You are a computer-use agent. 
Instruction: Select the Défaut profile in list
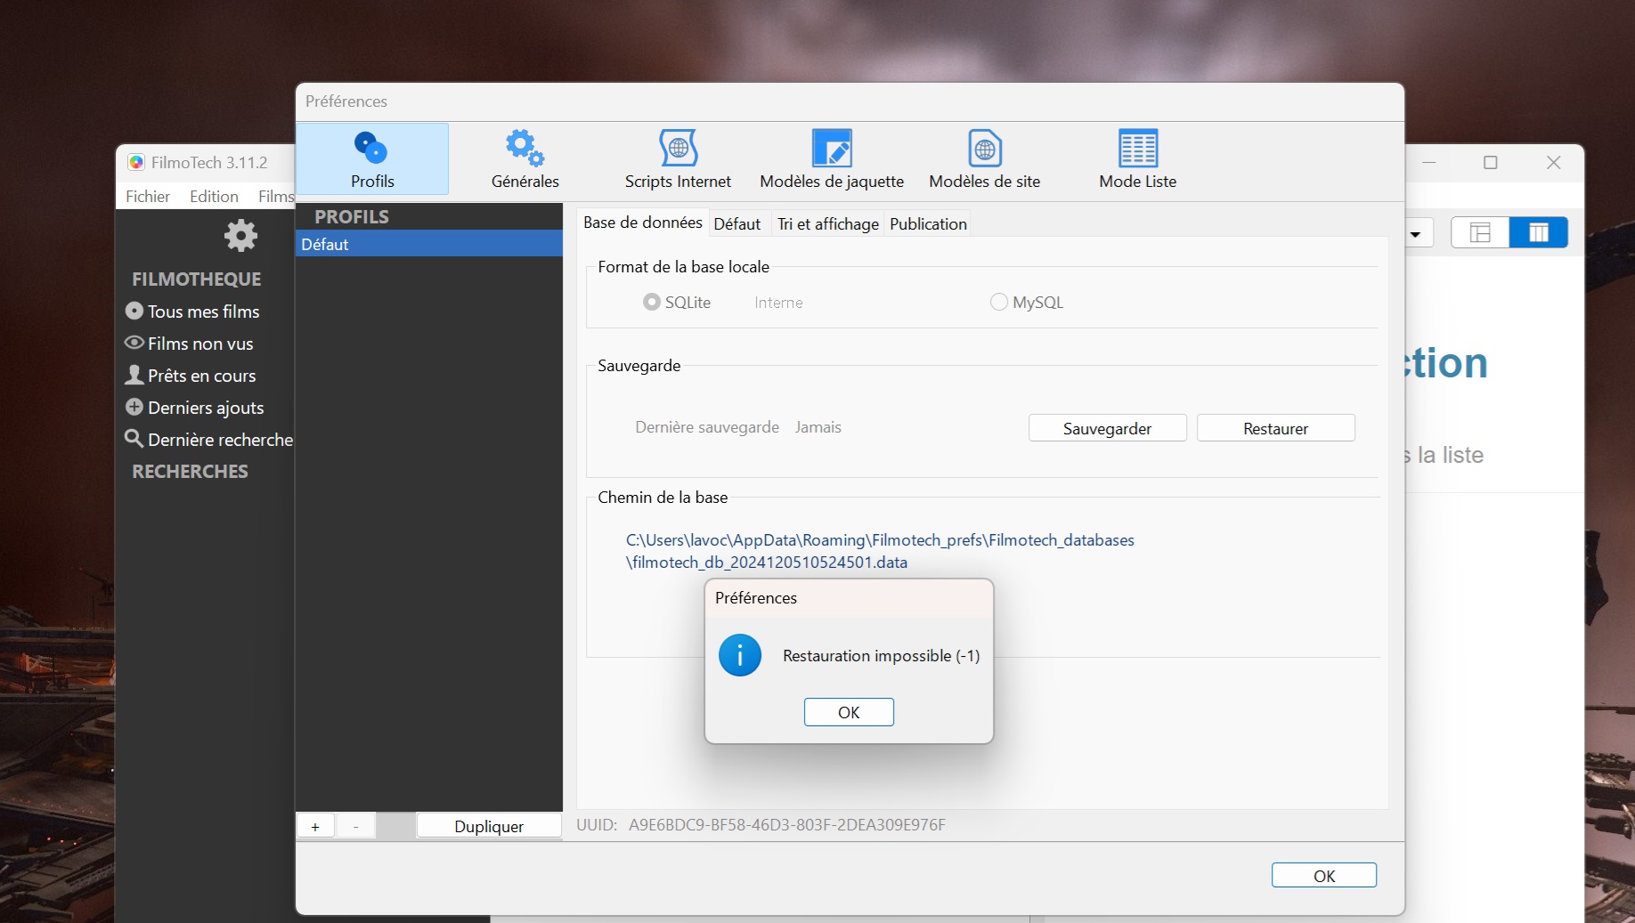click(x=428, y=244)
